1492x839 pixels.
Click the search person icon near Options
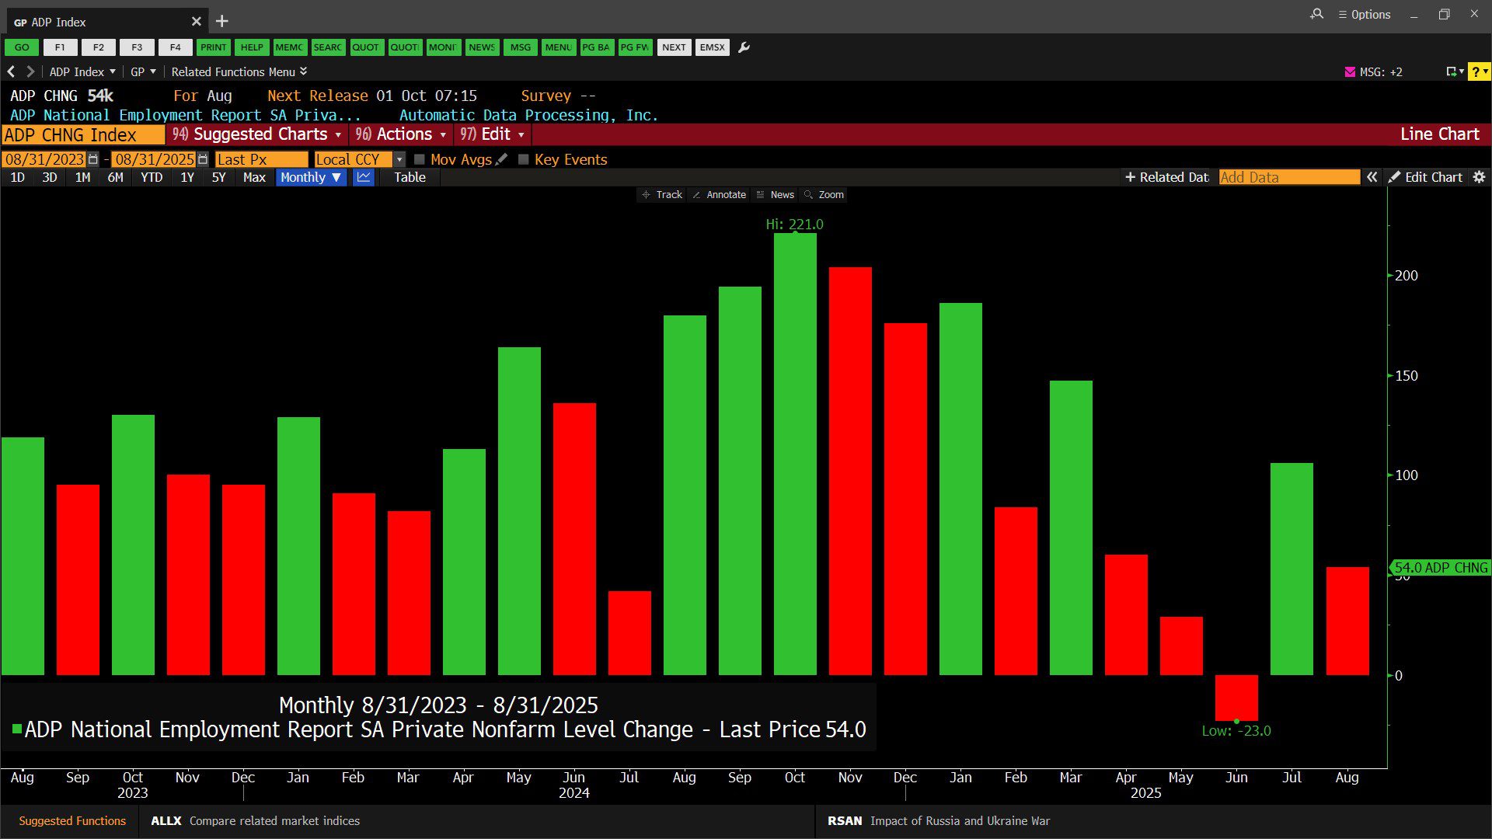pyautogui.click(x=1316, y=14)
